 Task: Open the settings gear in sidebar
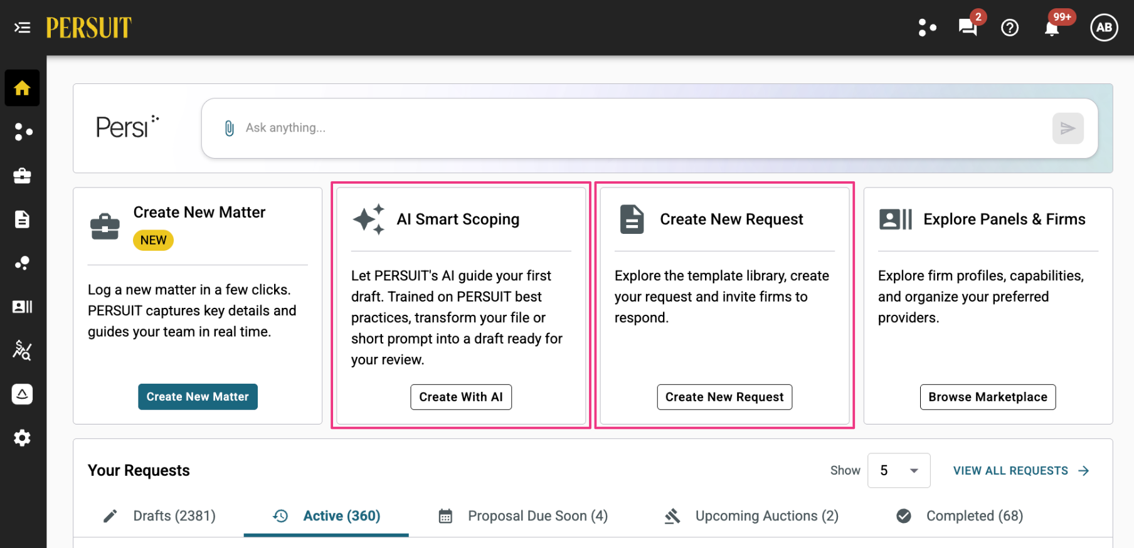tap(23, 438)
